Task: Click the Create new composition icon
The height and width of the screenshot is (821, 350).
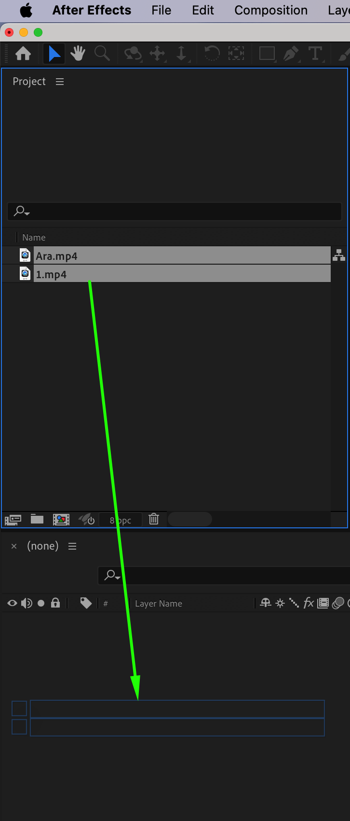Action: click(61, 519)
